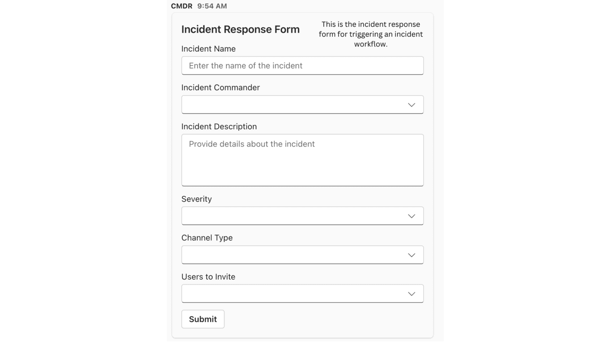Click the Severity chevron arrow icon
611x343 pixels.
pyautogui.click(x=412, y=216)
